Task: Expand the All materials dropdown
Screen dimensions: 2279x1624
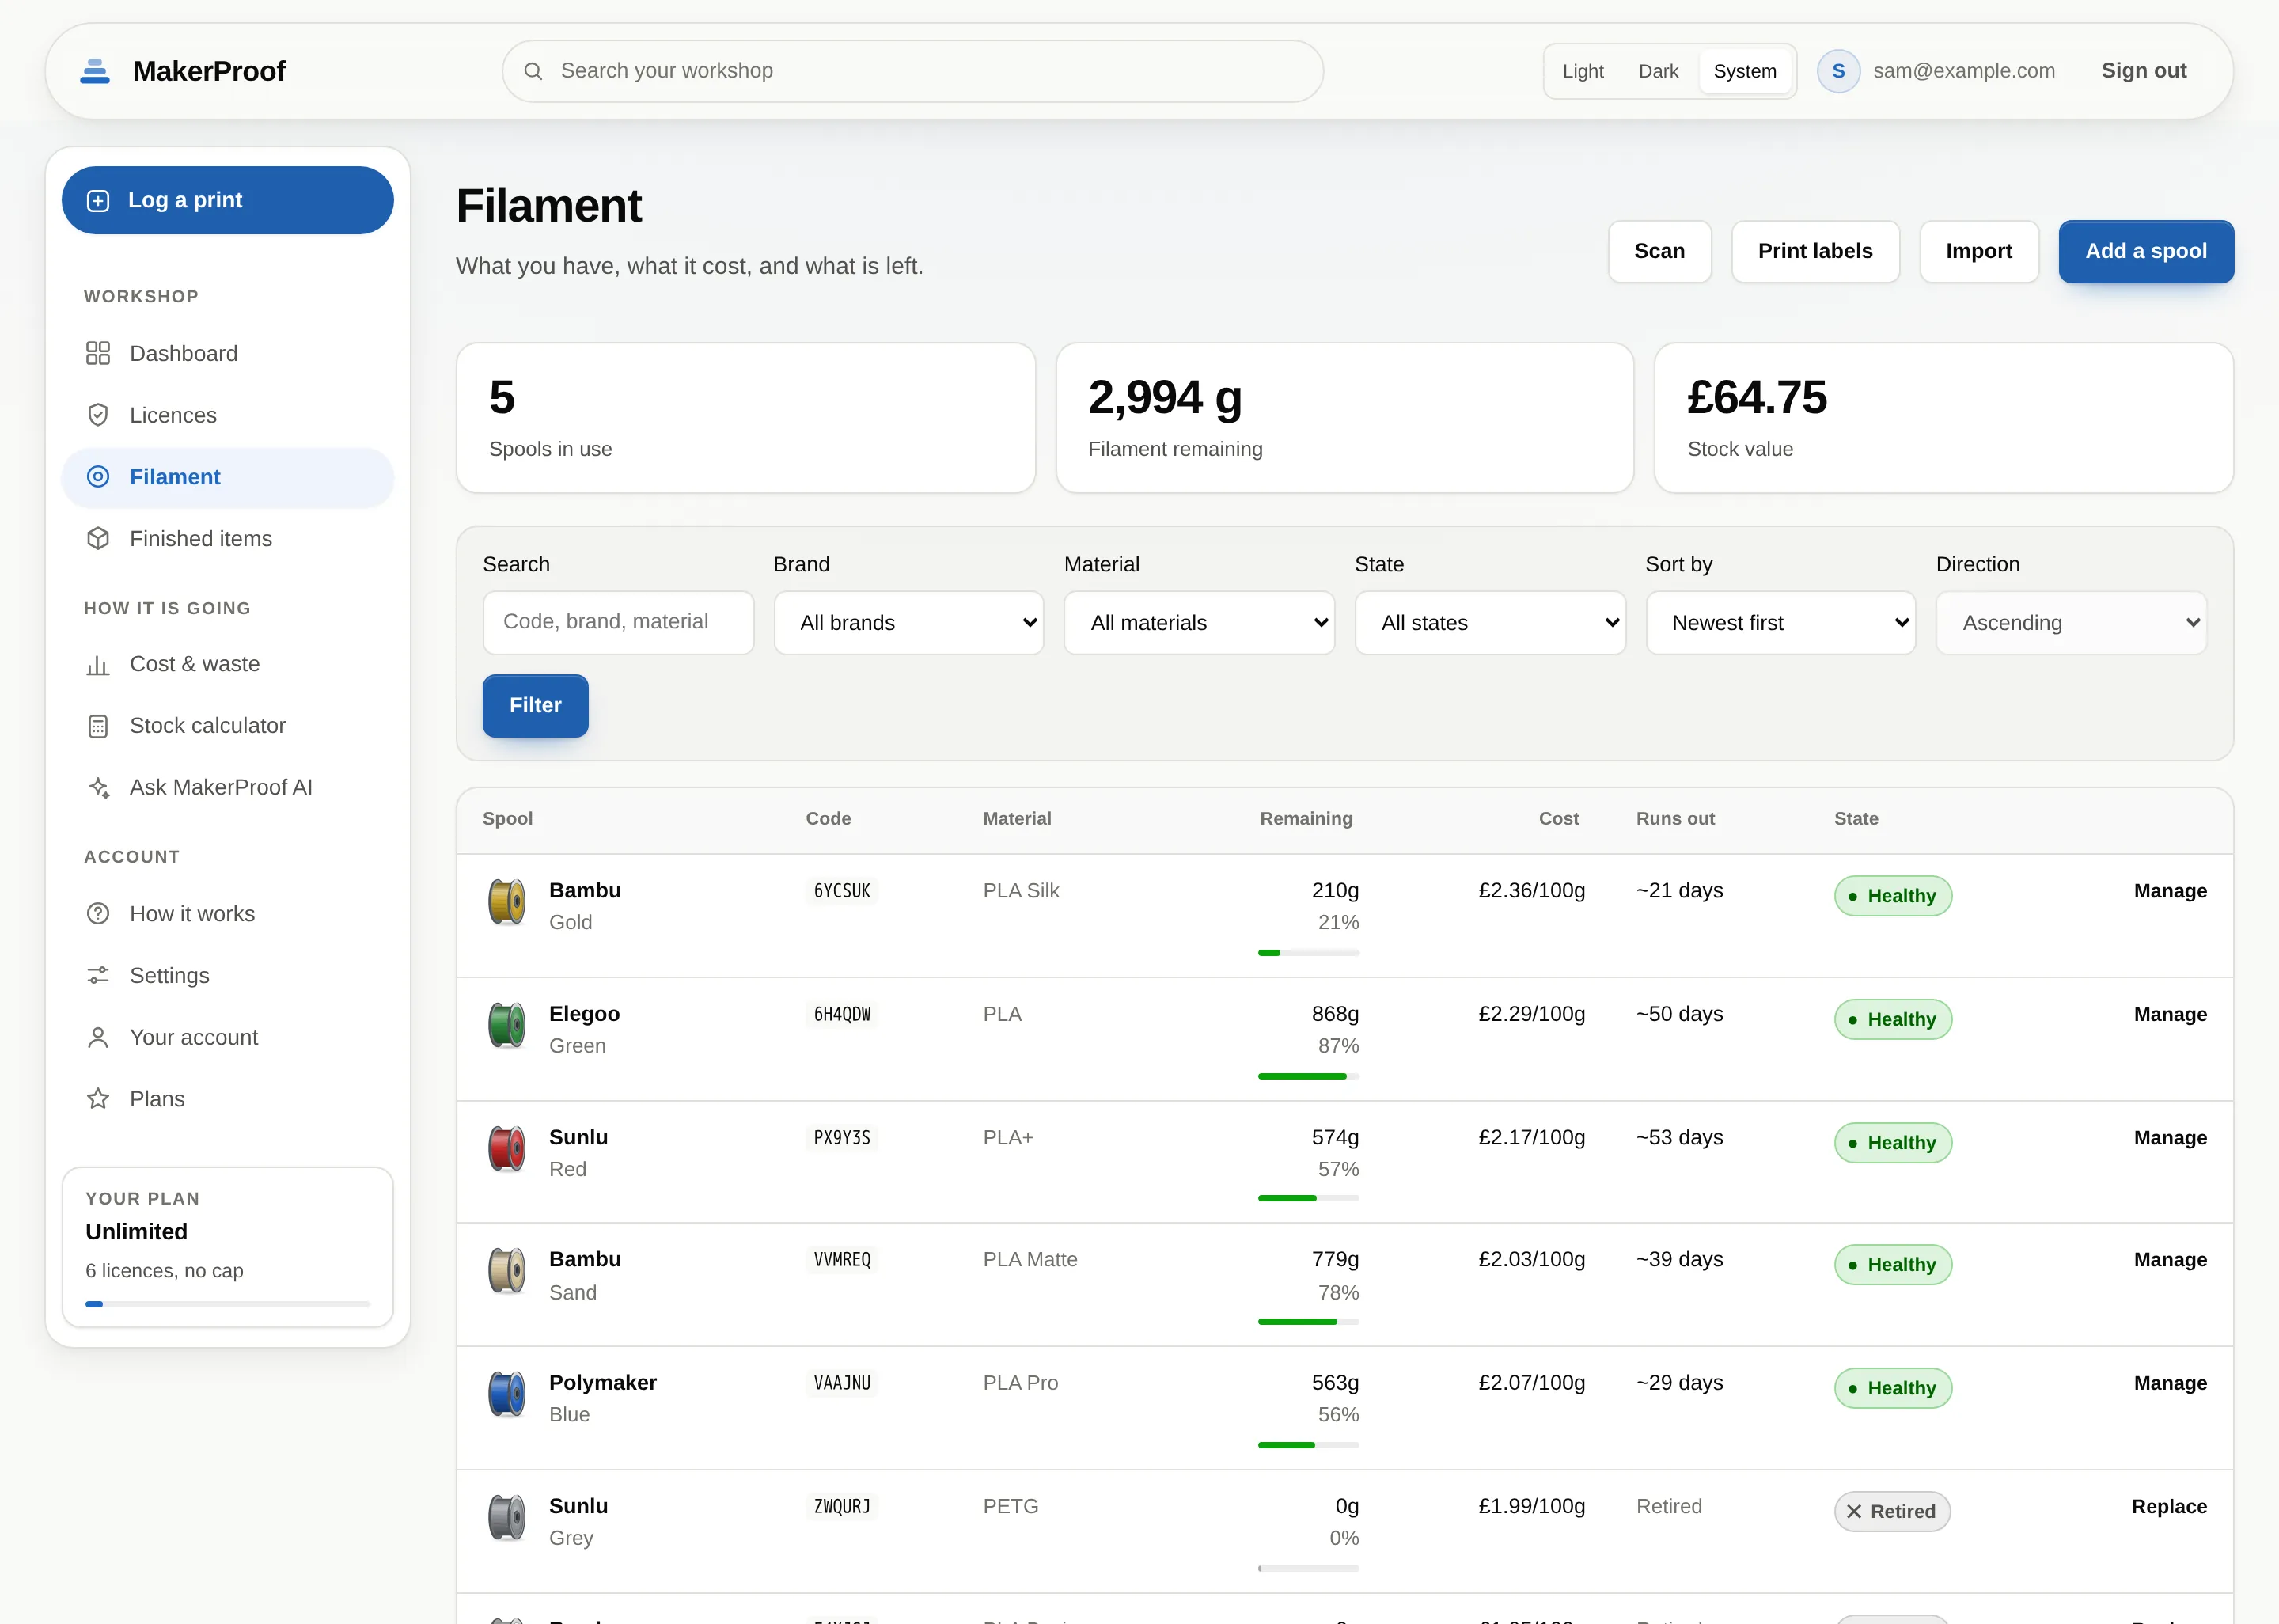Action: 1200,623
